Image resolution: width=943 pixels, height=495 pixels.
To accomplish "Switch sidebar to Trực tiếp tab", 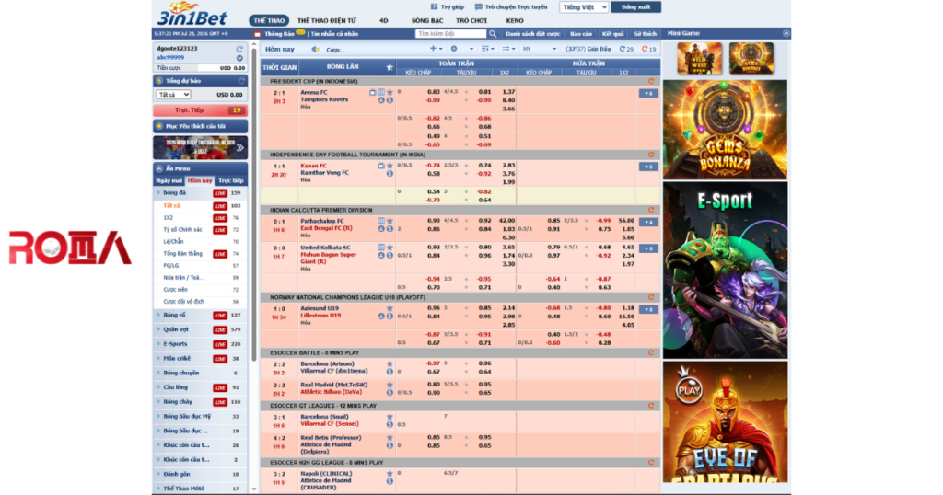I will click(x=231, y=181).
